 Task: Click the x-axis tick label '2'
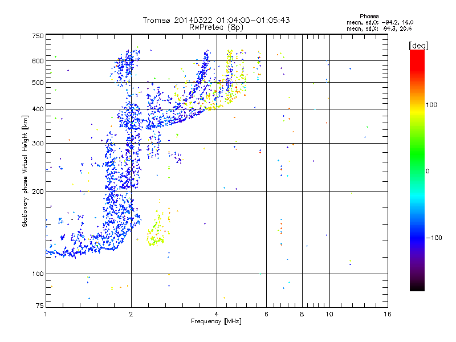point(131,314)
